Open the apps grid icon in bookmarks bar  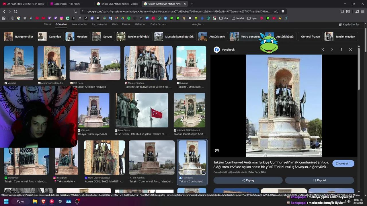tap(4, 18)
